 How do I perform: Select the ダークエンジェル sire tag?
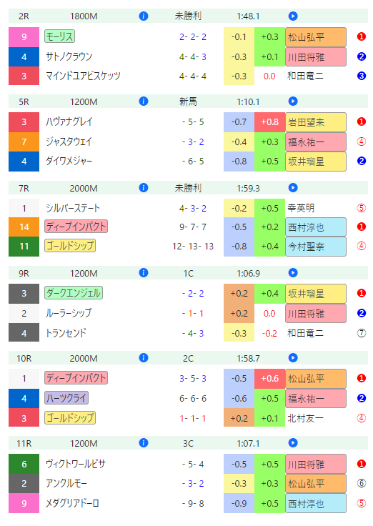74,293
